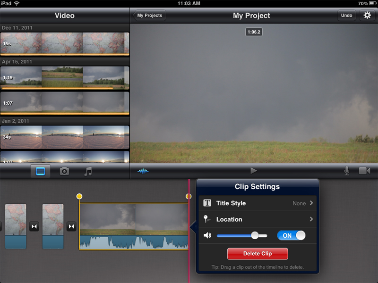Screen dimensions: 378x283
Task: Open project settings gear icon
Action: 367,16
